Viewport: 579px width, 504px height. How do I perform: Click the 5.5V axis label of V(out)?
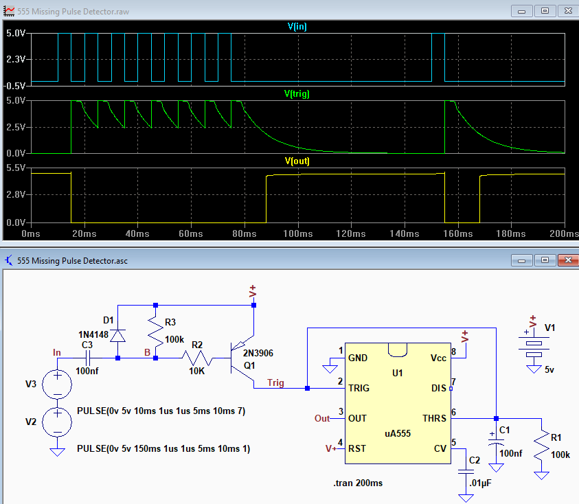(x=15, y=168)
